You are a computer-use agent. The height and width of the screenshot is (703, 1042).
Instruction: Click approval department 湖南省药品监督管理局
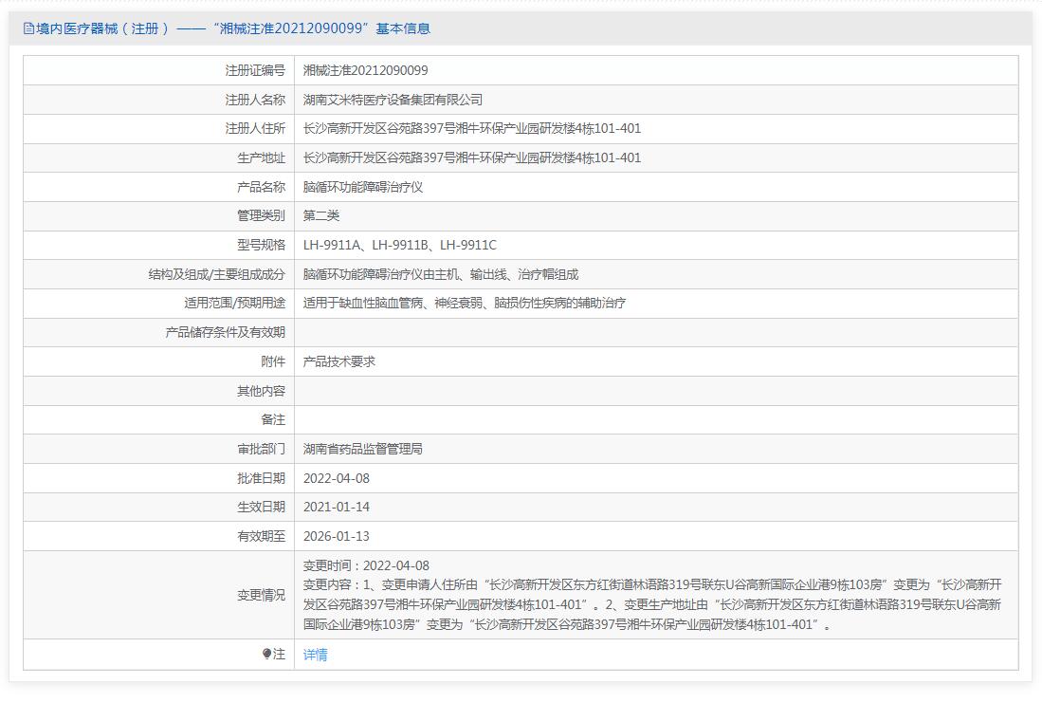point(362,449)
